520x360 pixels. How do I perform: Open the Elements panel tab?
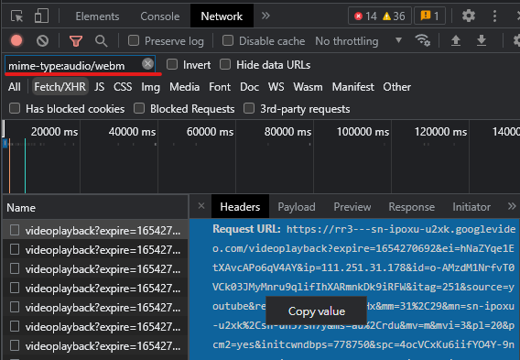coord(97,16)
